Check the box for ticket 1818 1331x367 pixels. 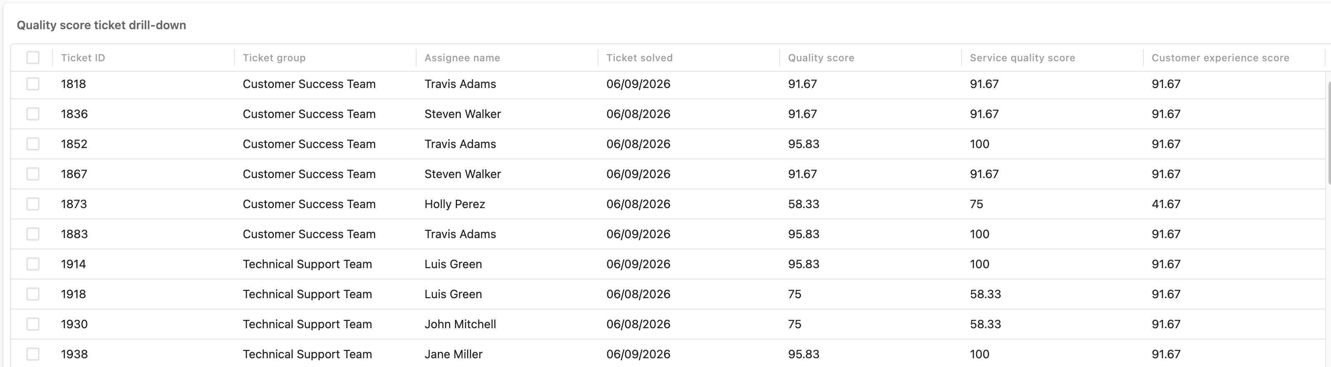click(x=33, y=84)
